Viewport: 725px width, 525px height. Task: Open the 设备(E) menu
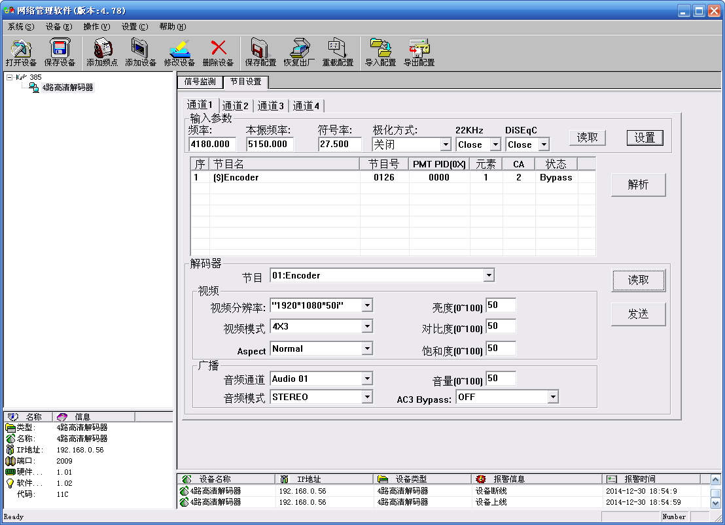pyautogui.click(x=59, y=27)
